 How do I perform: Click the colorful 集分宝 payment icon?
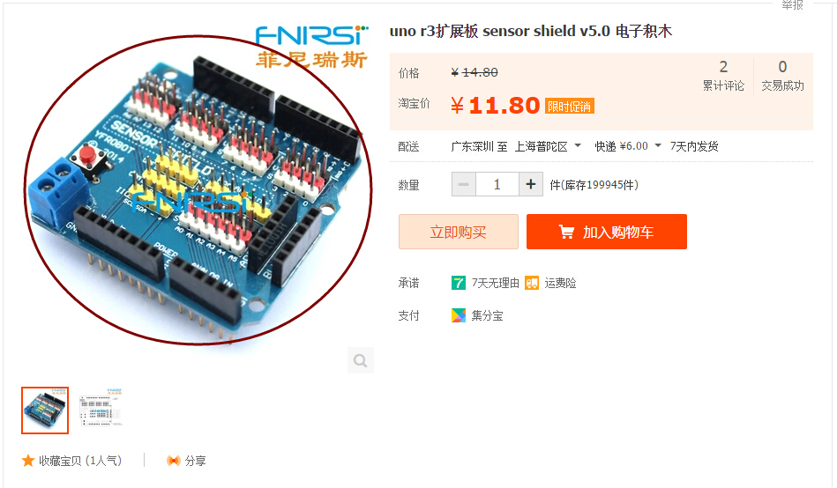pyautogui.click(x=458, y=315)
